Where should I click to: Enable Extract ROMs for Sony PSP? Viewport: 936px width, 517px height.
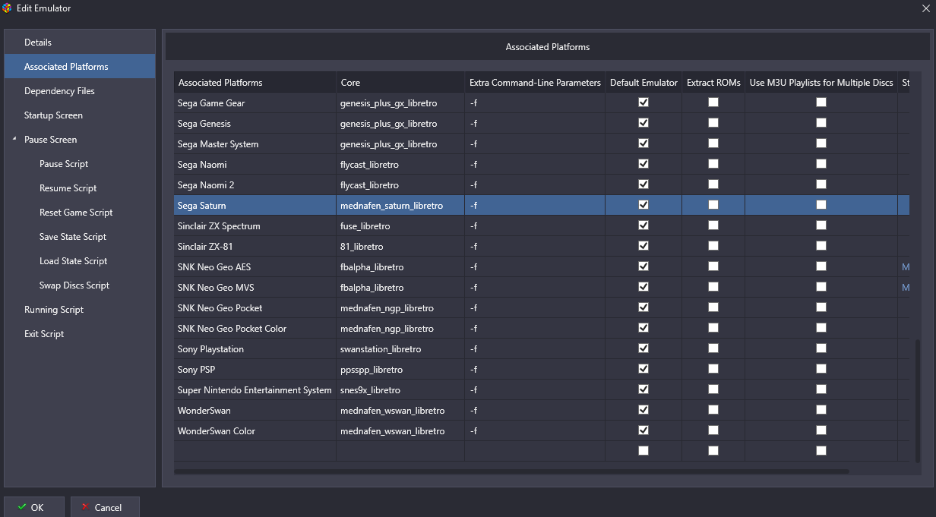pos(713,369)
